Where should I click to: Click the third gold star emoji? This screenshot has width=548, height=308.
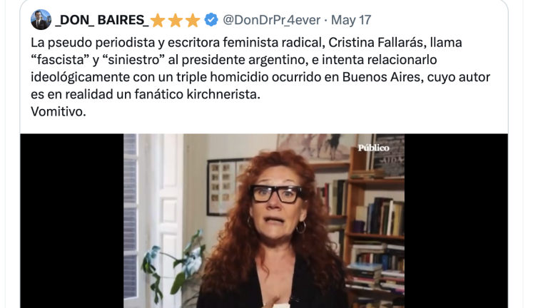(x=192, y=20)
